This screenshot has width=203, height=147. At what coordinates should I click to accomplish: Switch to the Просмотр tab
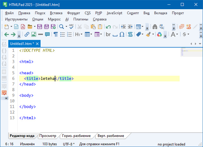(48, 136)
